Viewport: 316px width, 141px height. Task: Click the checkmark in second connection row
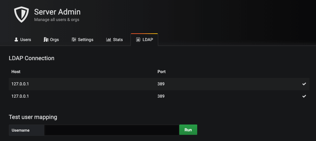[x=304, y=96]
